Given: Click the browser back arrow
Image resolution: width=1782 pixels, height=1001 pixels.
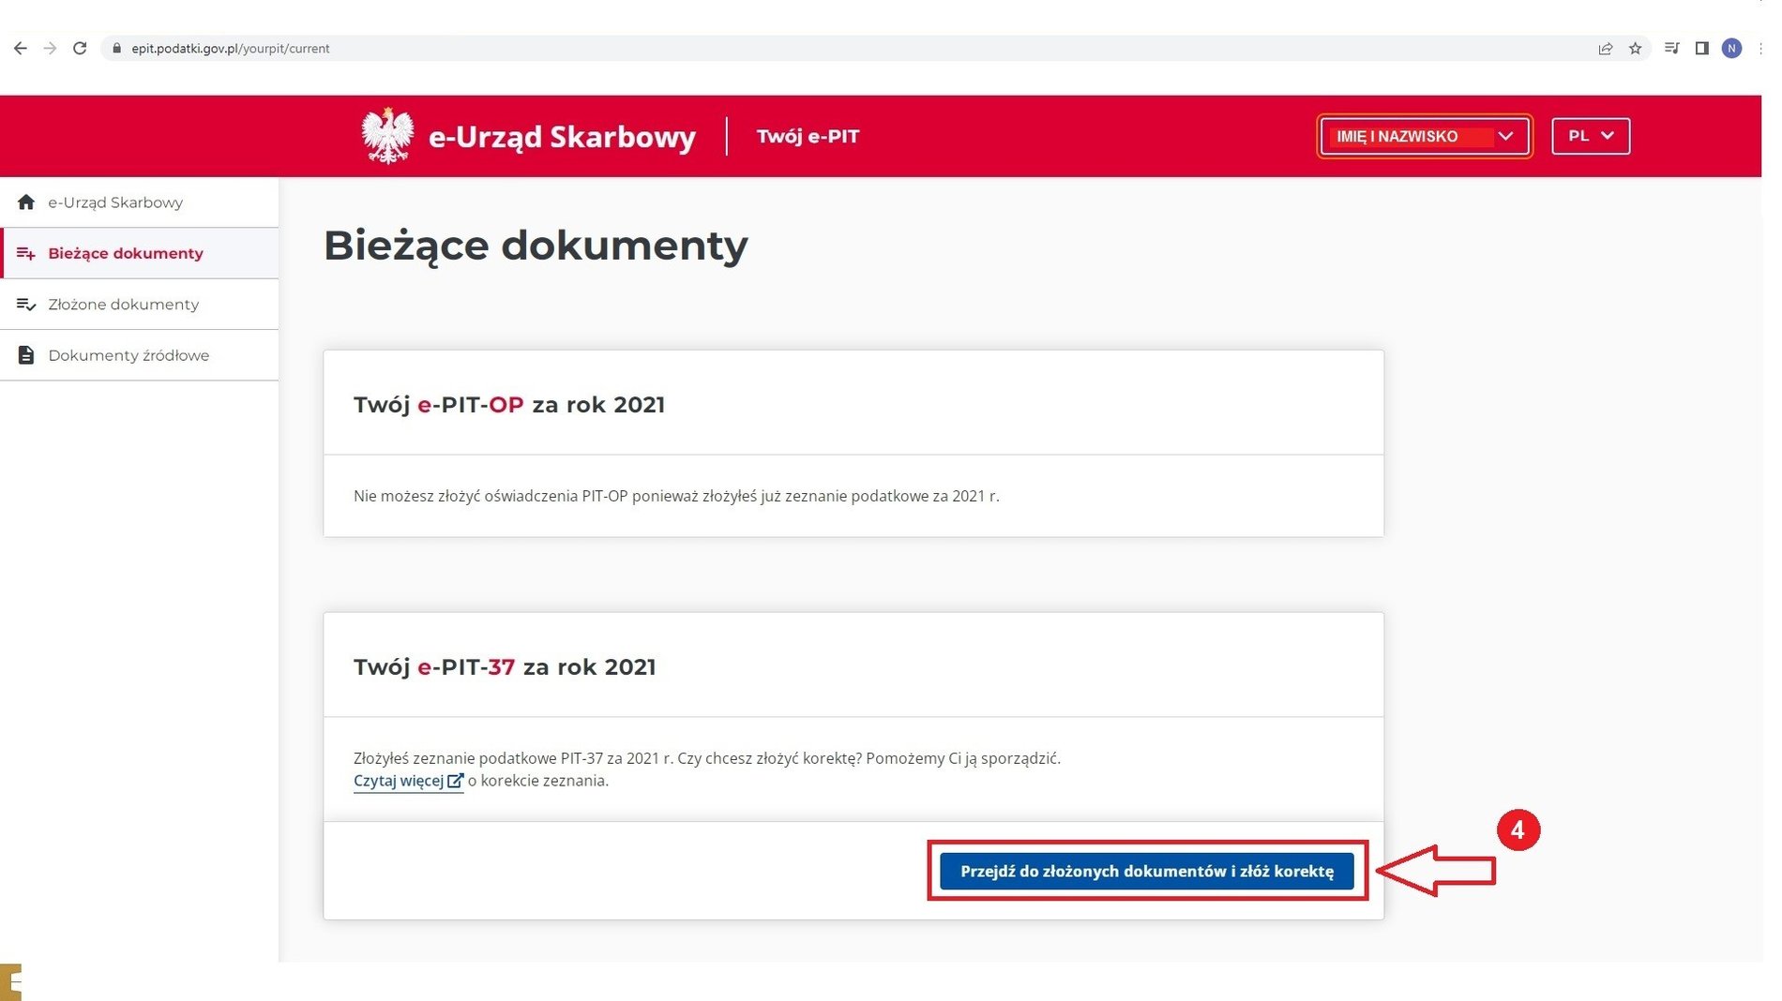Looking at the screenshot, I should click(21, 48).
